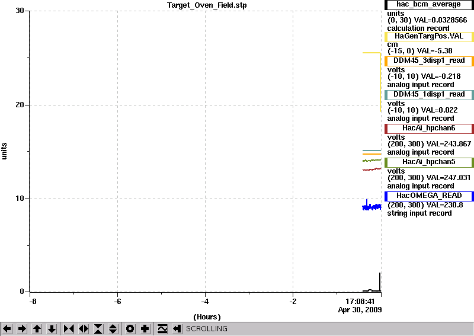Screen dimensions: 474x336
Task: Click the VAL=-5.38 target position reading
Action: 433,51
